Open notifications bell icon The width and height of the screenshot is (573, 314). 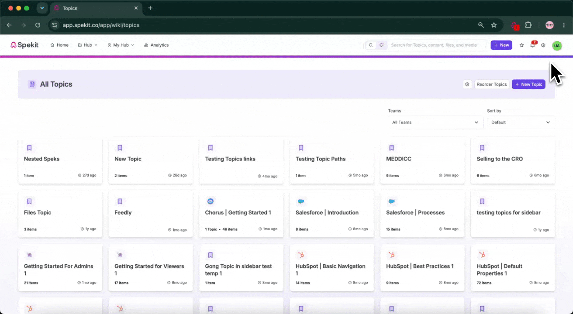532,45
